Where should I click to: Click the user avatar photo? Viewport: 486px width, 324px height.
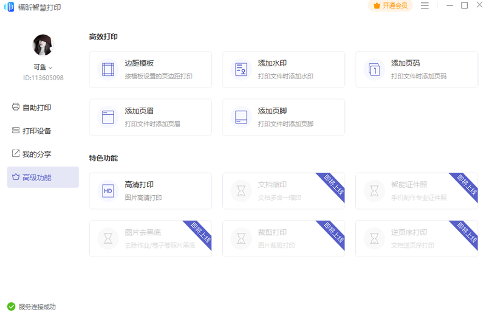click(43, 45)
